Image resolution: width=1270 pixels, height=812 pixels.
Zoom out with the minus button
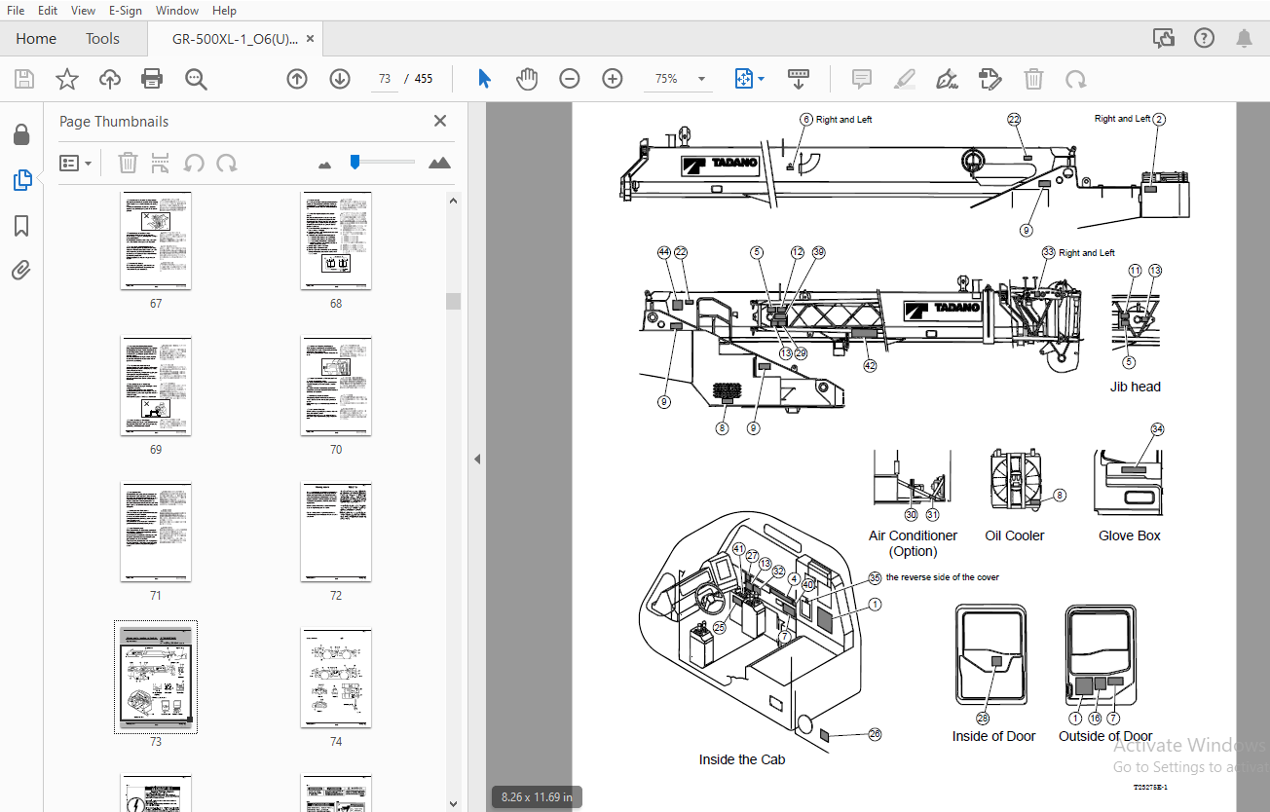tap(570, 79)
